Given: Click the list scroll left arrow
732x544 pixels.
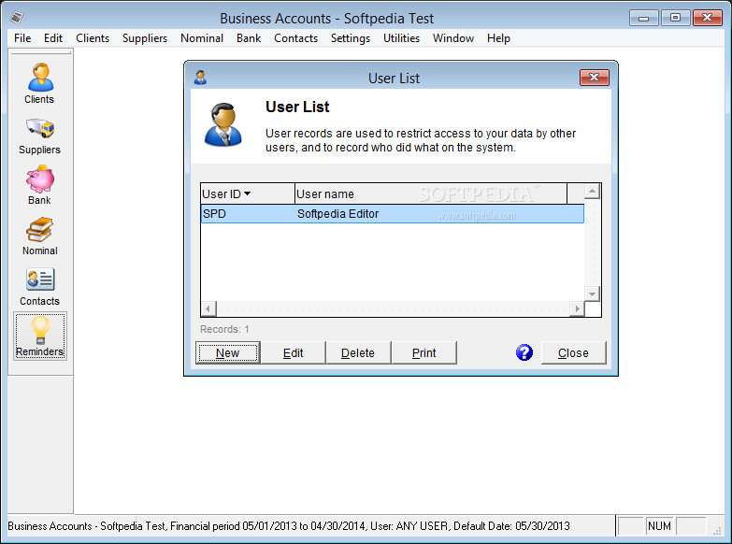Looking at the screenshot, I should pos(208,308).
